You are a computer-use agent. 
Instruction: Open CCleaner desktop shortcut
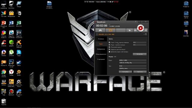pos(4,43)
